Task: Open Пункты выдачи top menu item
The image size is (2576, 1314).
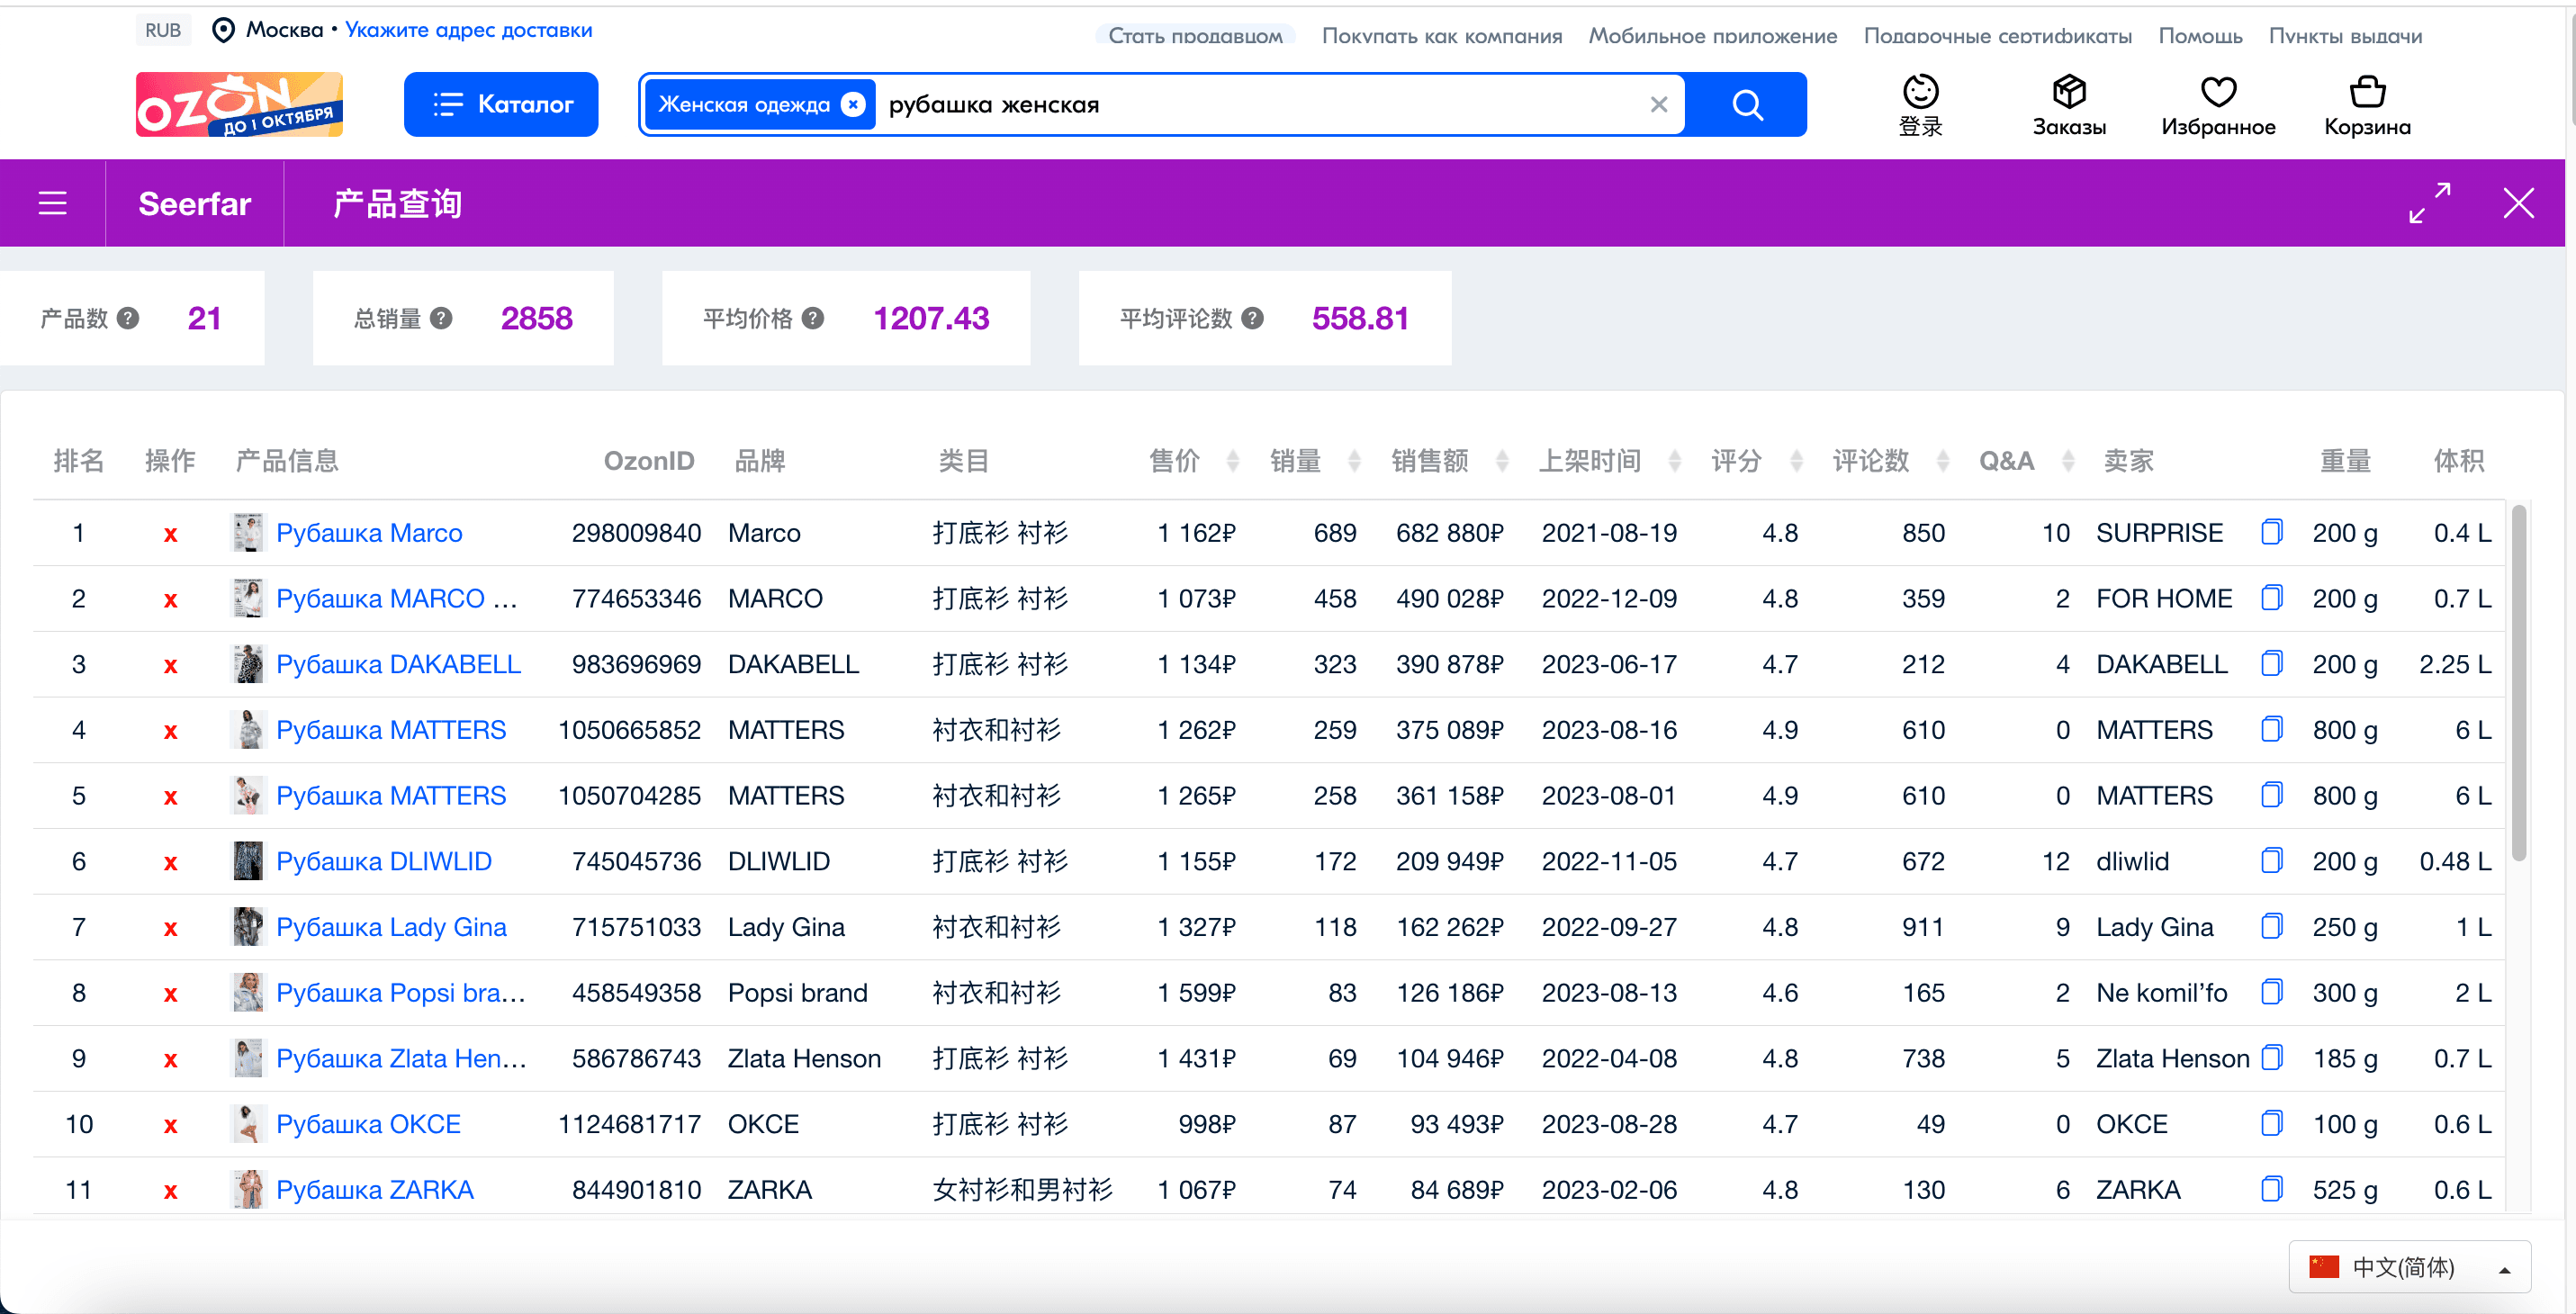Action: (x=2344, y=36)
